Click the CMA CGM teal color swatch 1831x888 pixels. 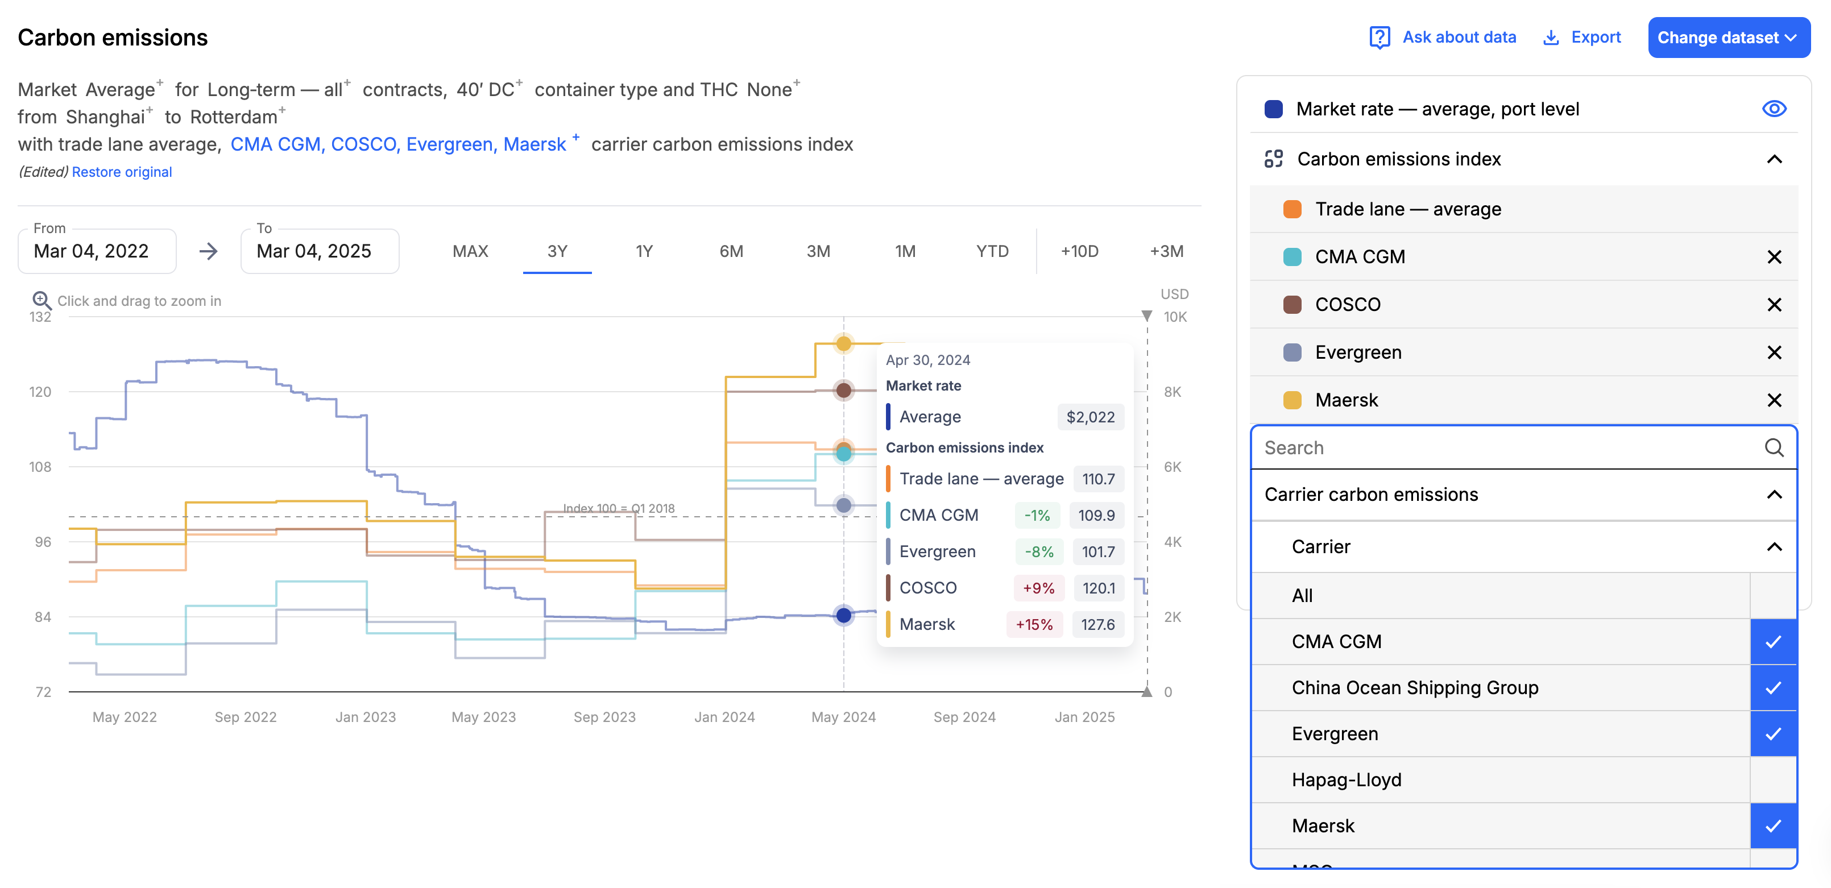click(x=1292, y=256)
